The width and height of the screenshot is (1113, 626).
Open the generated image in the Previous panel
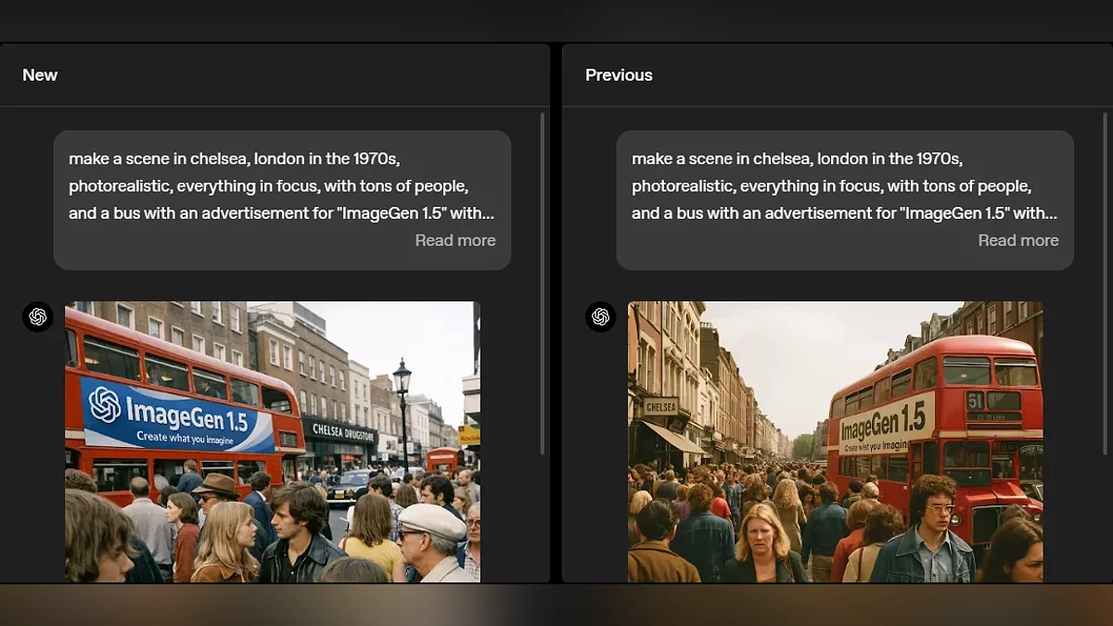coord(835,441)
